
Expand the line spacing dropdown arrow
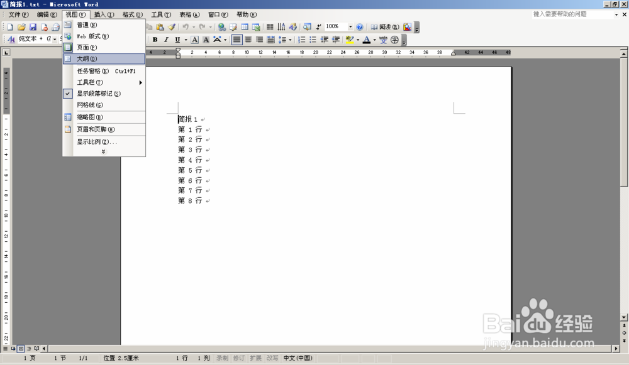(x=290, y=40)
